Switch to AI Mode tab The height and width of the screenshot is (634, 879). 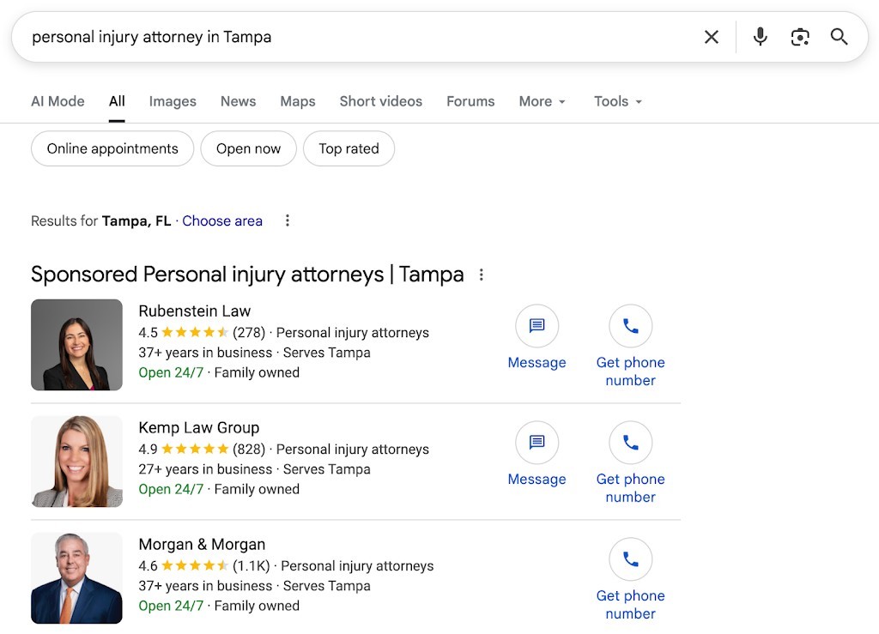point(58,101)
